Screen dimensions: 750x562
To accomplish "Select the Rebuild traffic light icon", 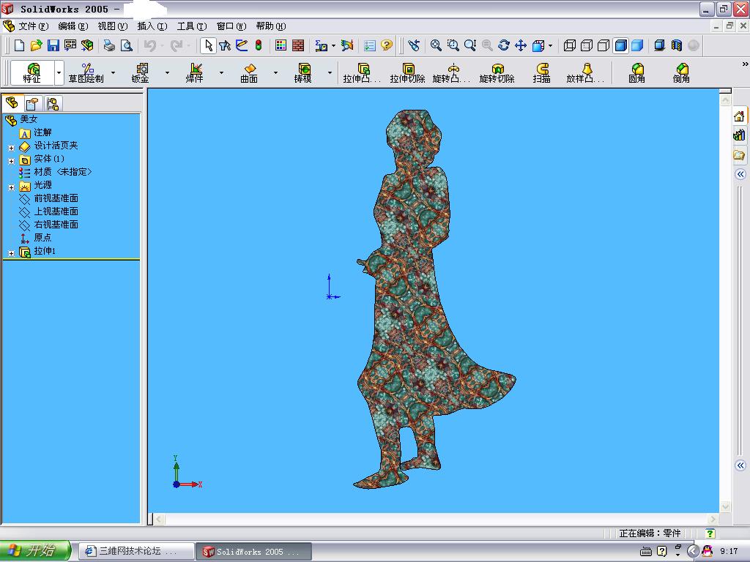I will (x=259, y=45).
